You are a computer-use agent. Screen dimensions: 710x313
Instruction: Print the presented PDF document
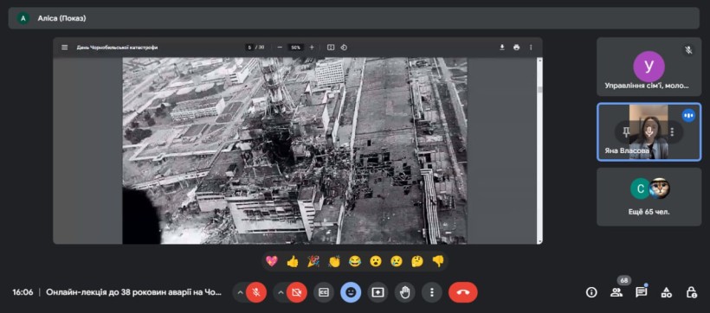pyautogui.click(x=516, y=47)
